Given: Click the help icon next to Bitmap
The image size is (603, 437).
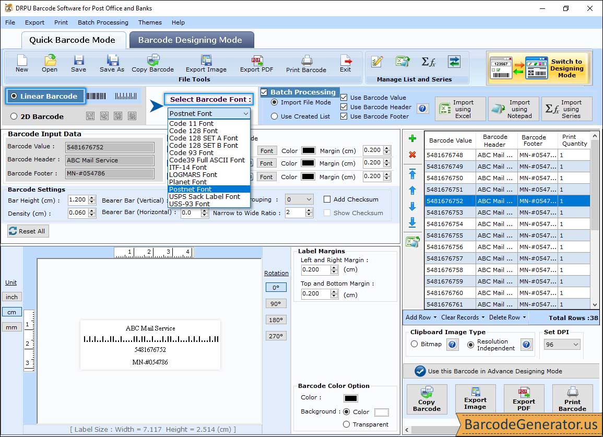Looking at the screenshot, I should coord(452,344).
